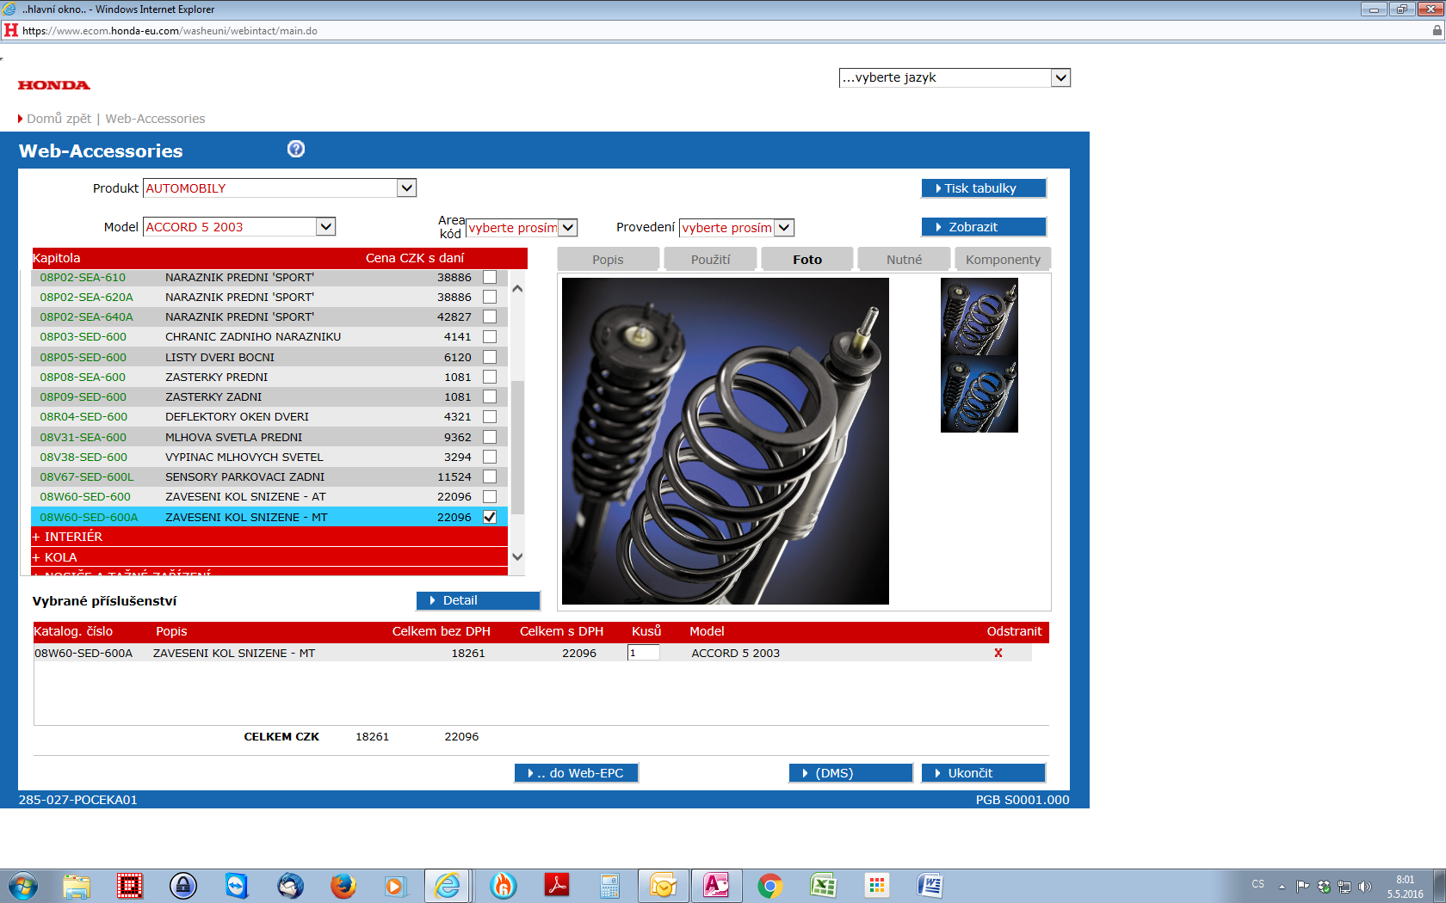
Task: Open Word from taskbar
Action: [930, 886]
